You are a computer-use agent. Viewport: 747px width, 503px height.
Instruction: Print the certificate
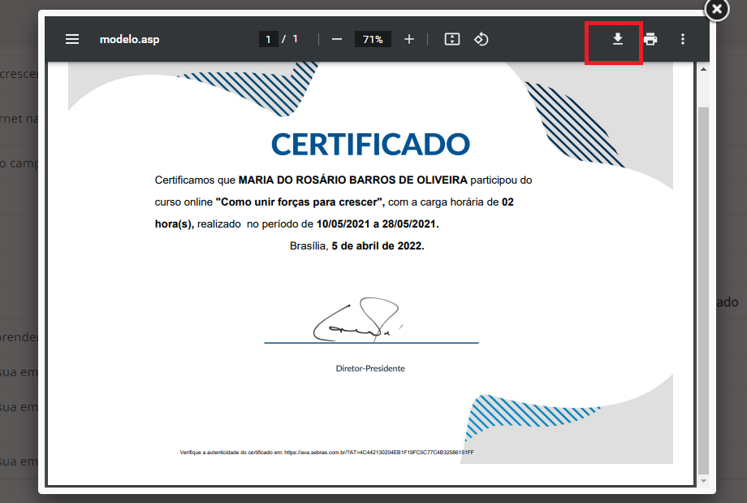[x=650, y=39]
